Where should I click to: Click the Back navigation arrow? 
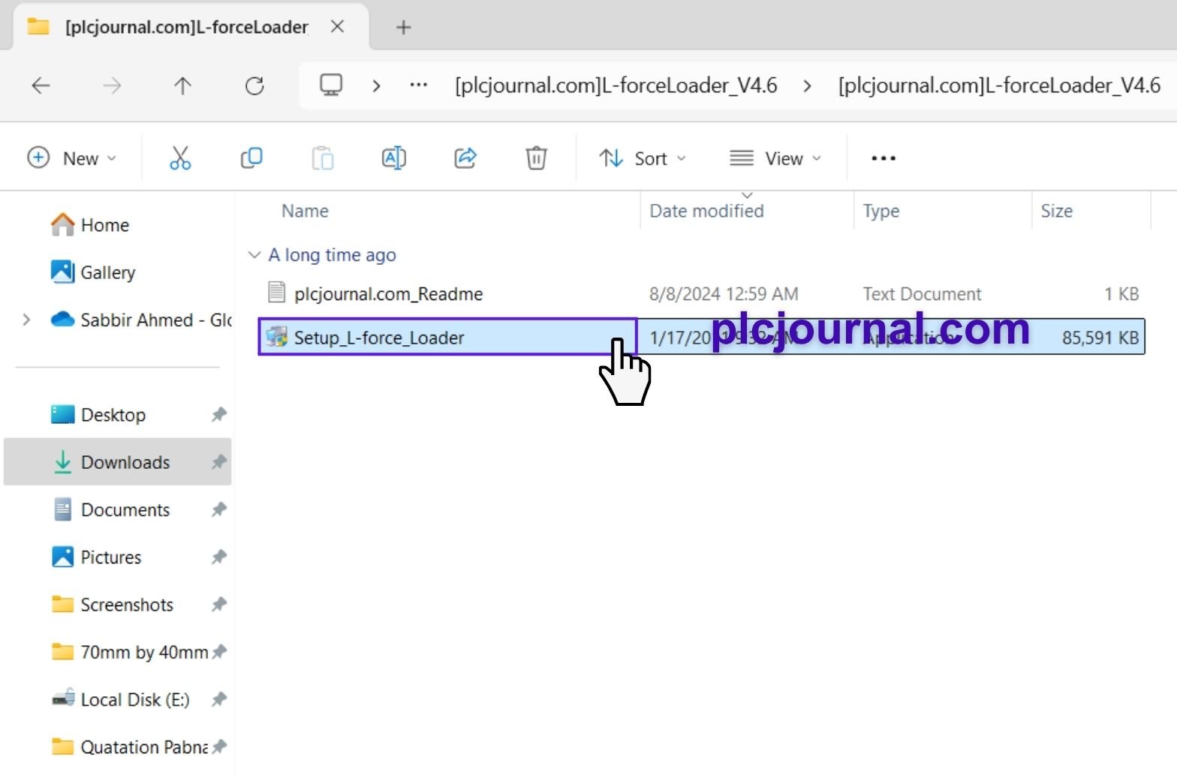41,86
